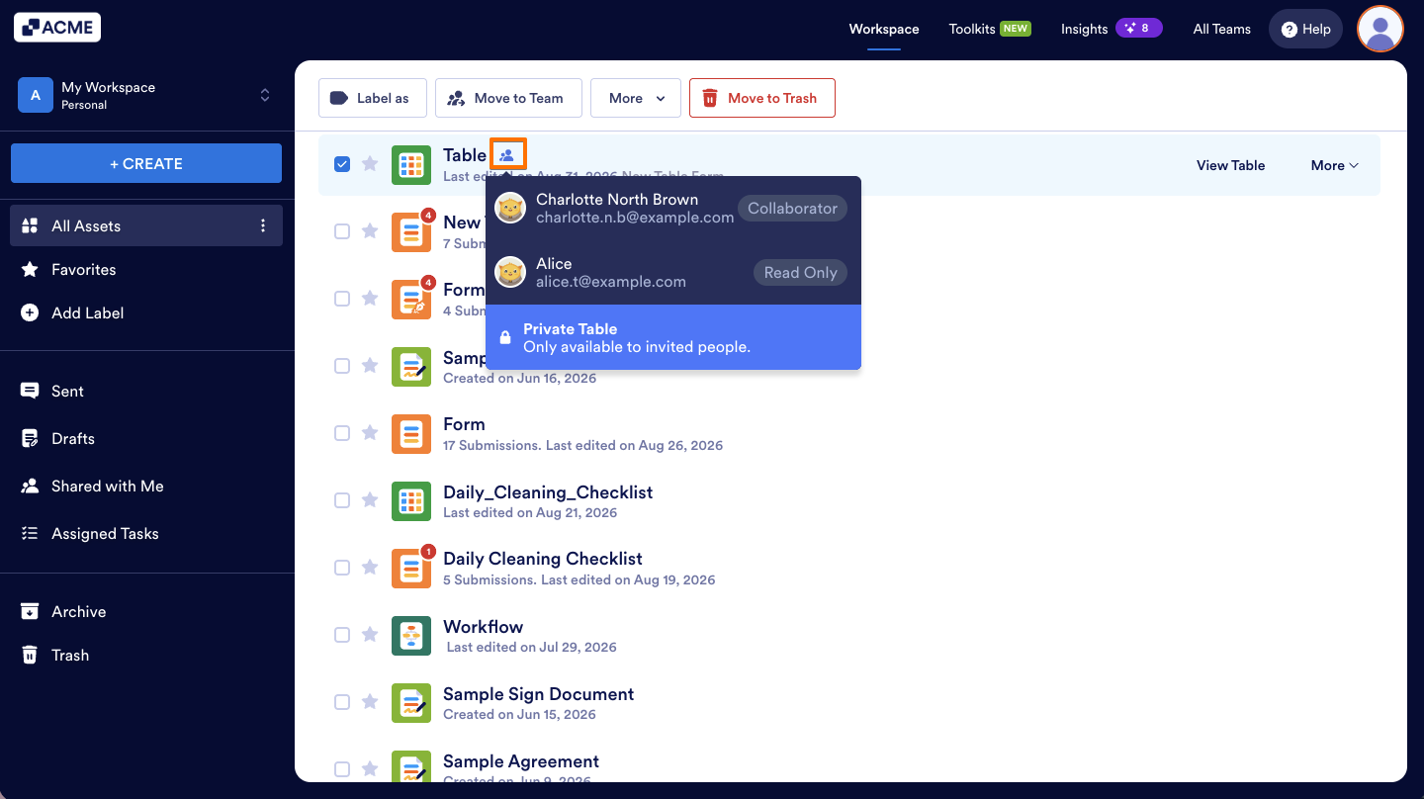Go to the Workspace tab
Screen dimensions: 1424x799
pyautogui.click(x=884, y=29)
